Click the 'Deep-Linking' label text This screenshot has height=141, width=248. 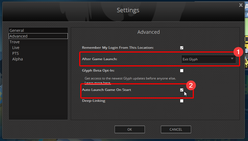click(x=94, y=101)
